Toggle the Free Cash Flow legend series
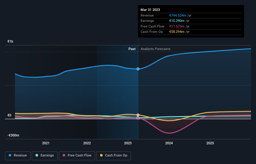Image resolution: width=256 pixels, height=164 pixels. point(77,156)
